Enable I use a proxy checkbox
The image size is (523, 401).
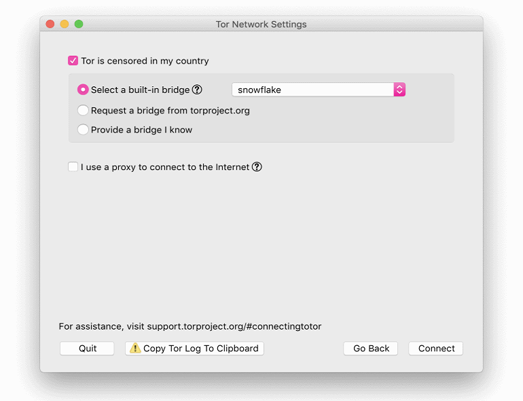[x=73, y=167]
